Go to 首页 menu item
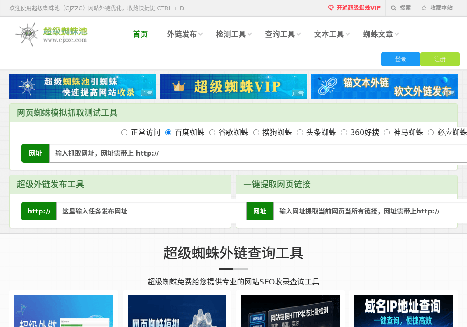Screen dimensions: 467x327 [140, 34]
